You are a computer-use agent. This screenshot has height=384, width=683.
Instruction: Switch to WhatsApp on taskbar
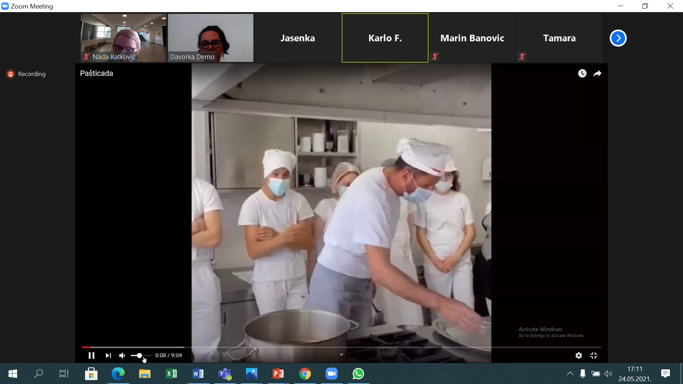point(358,374)
